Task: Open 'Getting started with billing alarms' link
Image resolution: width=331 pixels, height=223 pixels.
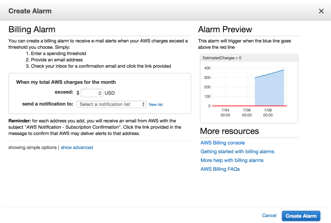Action: (237, 152)
